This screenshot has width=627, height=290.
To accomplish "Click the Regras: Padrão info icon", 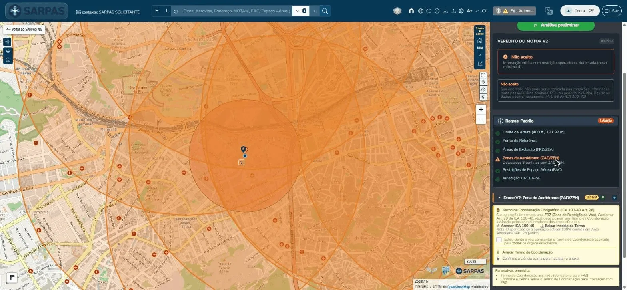I will [x=500, y=121].
